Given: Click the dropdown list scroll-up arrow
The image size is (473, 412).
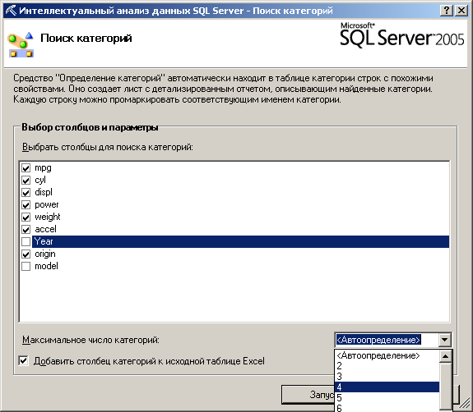Looking at the screenshot, I should pos(445,356).
